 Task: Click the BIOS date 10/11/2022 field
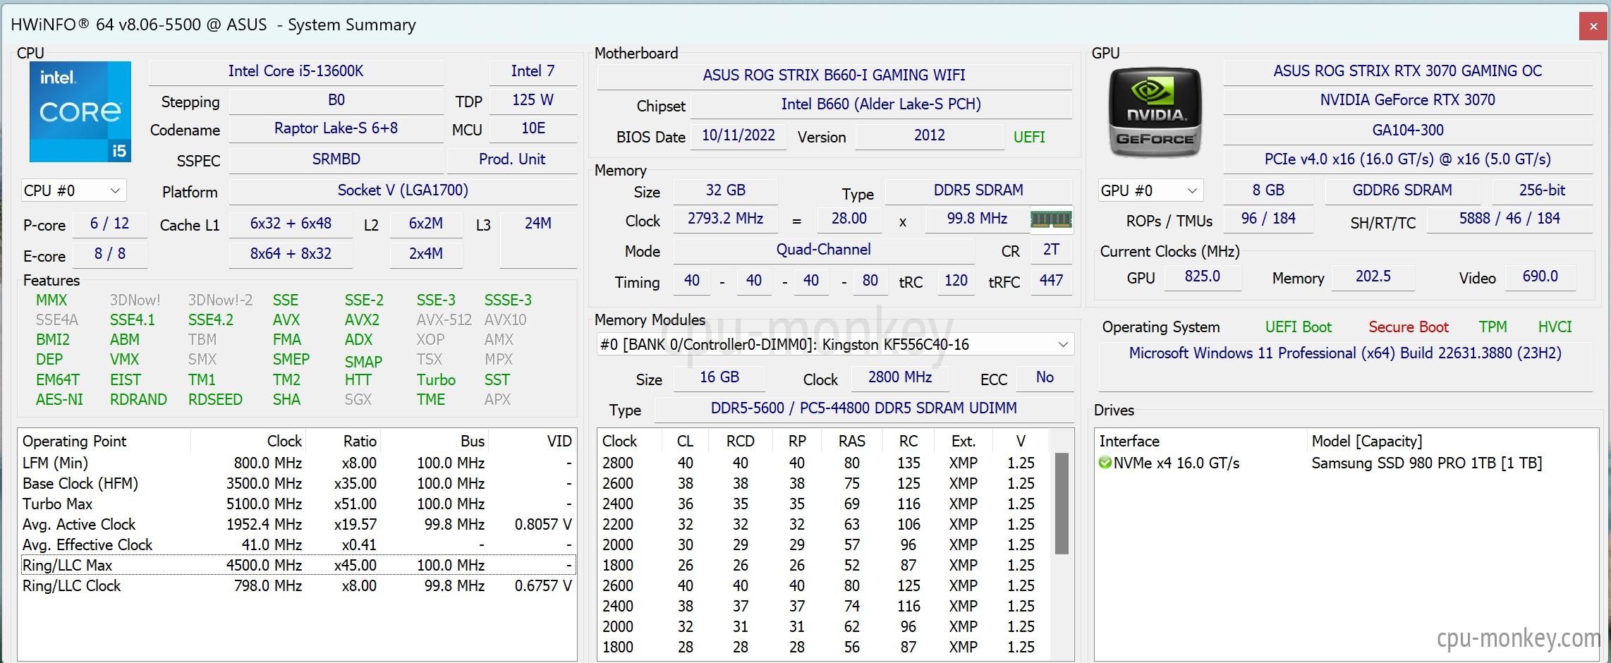coord(738,135)
